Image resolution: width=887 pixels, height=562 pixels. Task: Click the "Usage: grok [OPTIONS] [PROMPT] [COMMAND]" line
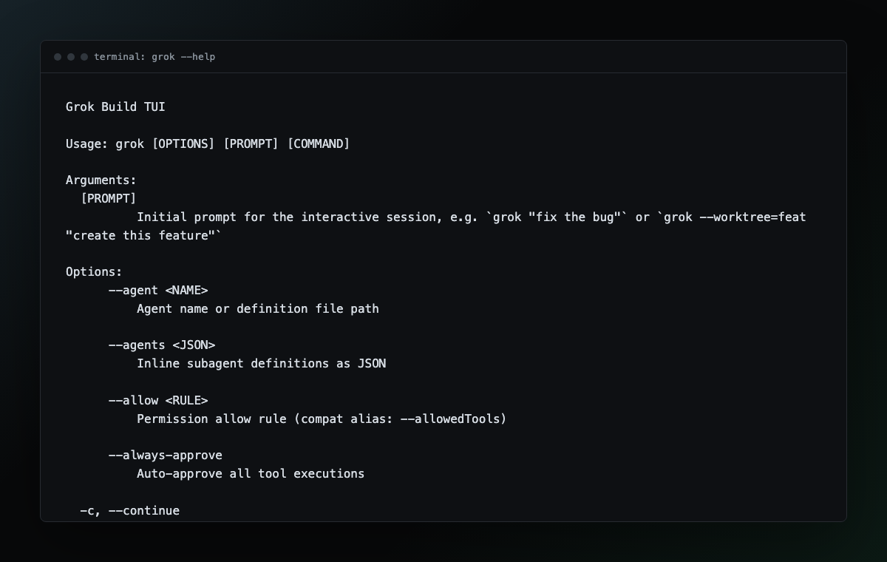pos(208,143)
